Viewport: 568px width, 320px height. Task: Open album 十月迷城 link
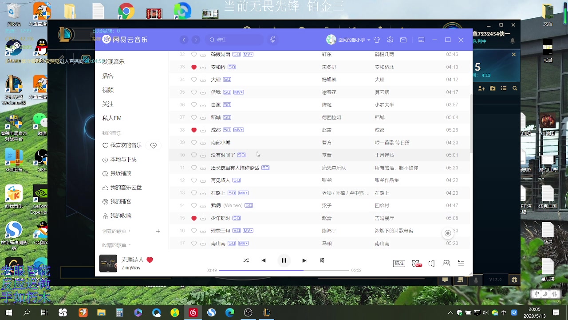[x=384, y=155]
